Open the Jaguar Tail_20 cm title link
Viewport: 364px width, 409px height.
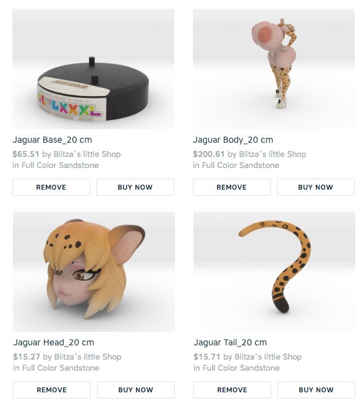pyautogui.click(x=230, y=342)
